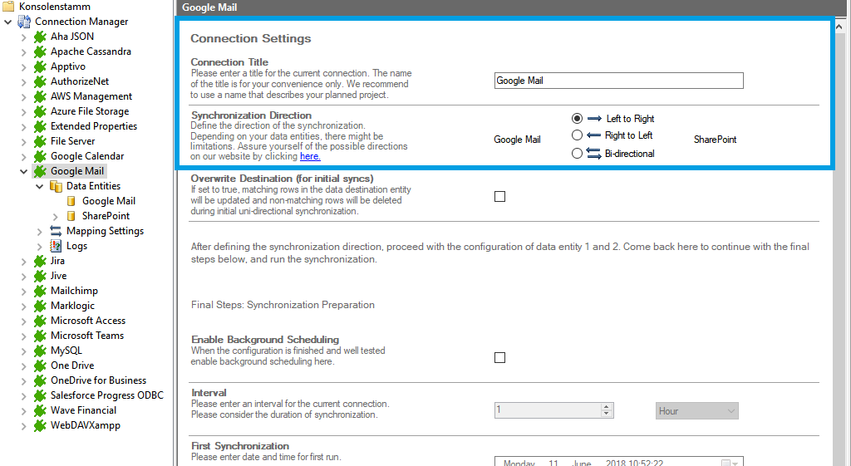Click the SharePoint entity database icon
Viewport: 851px width, 466px height.
click(x=71, y=216)
